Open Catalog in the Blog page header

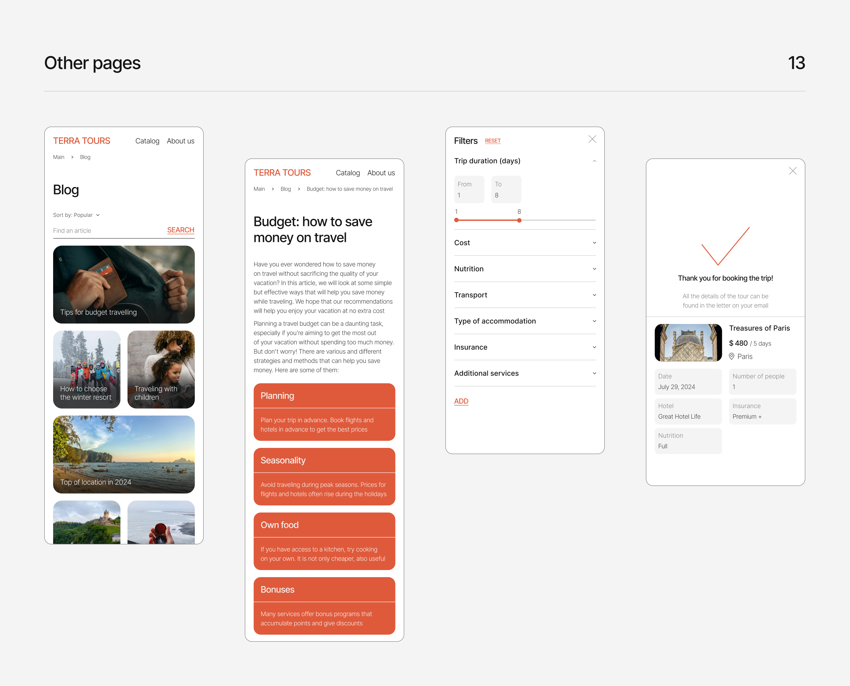tap(147, 141)
